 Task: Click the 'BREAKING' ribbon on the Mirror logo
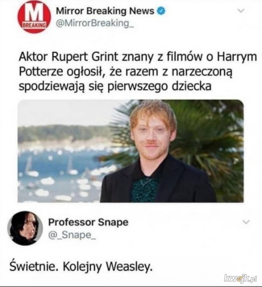click(x=34, y=25)
